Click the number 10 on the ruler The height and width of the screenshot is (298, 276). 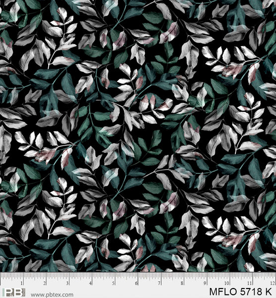tap(227, 284)
